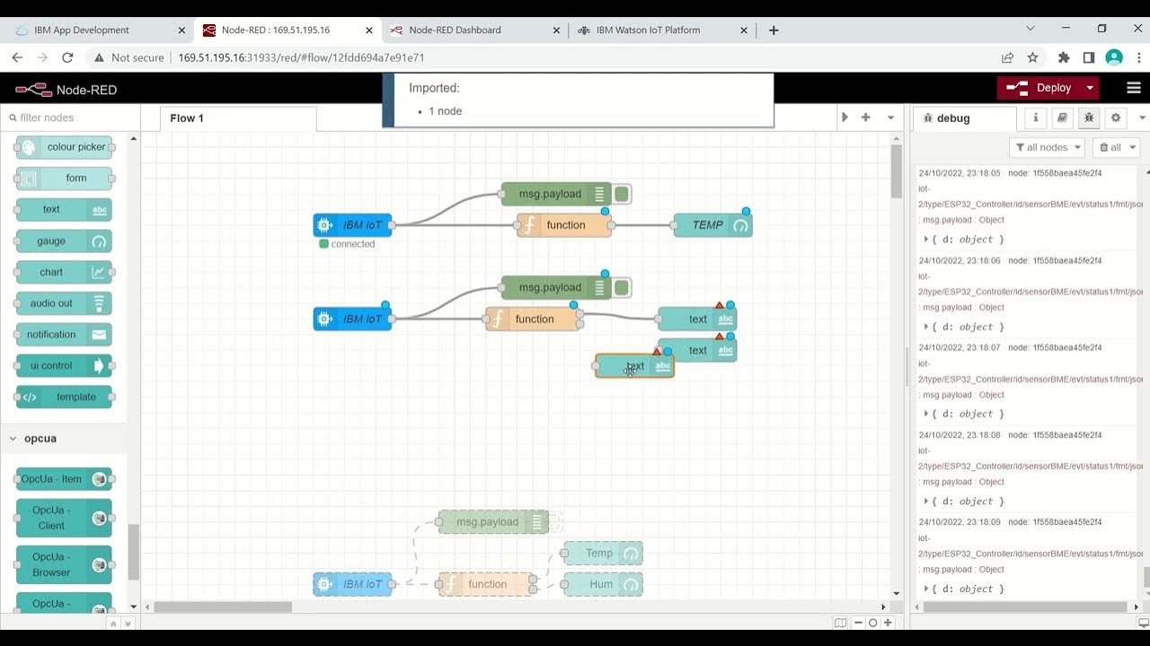Open browser extensions puzzle icon

tap(1064, 57)
